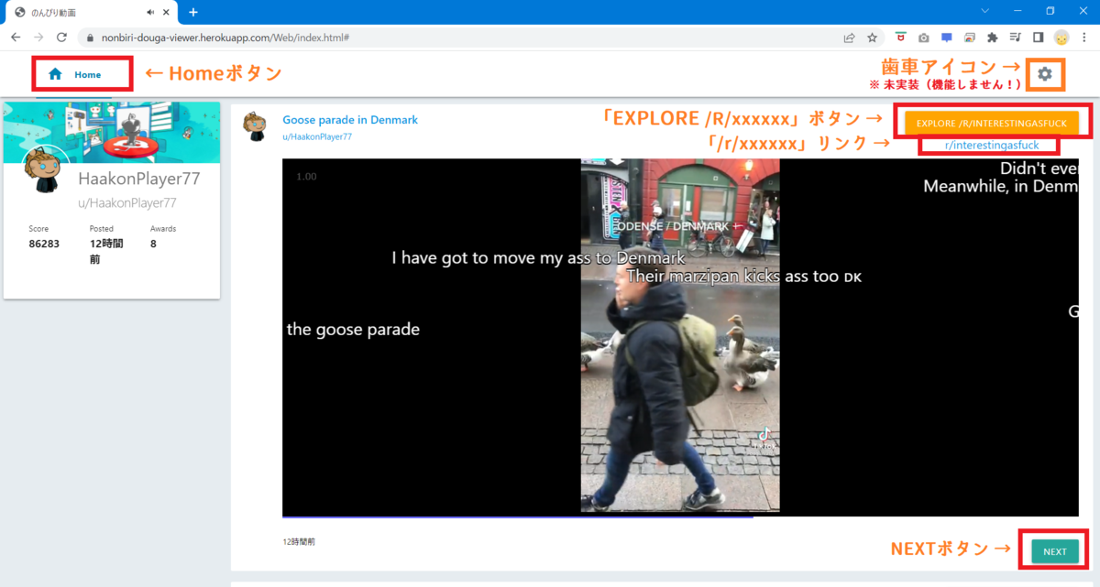Click the 12時間前 timestamp below video
Viewport: 1100px width, 587px height.
tap(299, 542)
